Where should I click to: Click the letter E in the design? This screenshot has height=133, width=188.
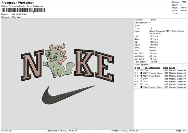(x=104, y=66)
